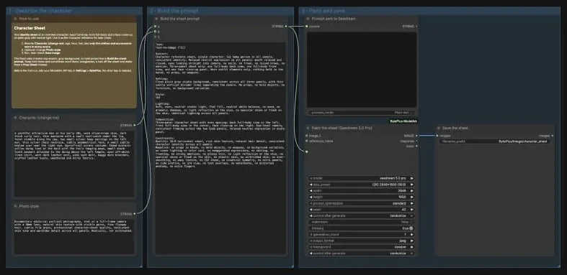Click STRING output socket of Photo style node
The image size is (567, 275).
(135, 214)
